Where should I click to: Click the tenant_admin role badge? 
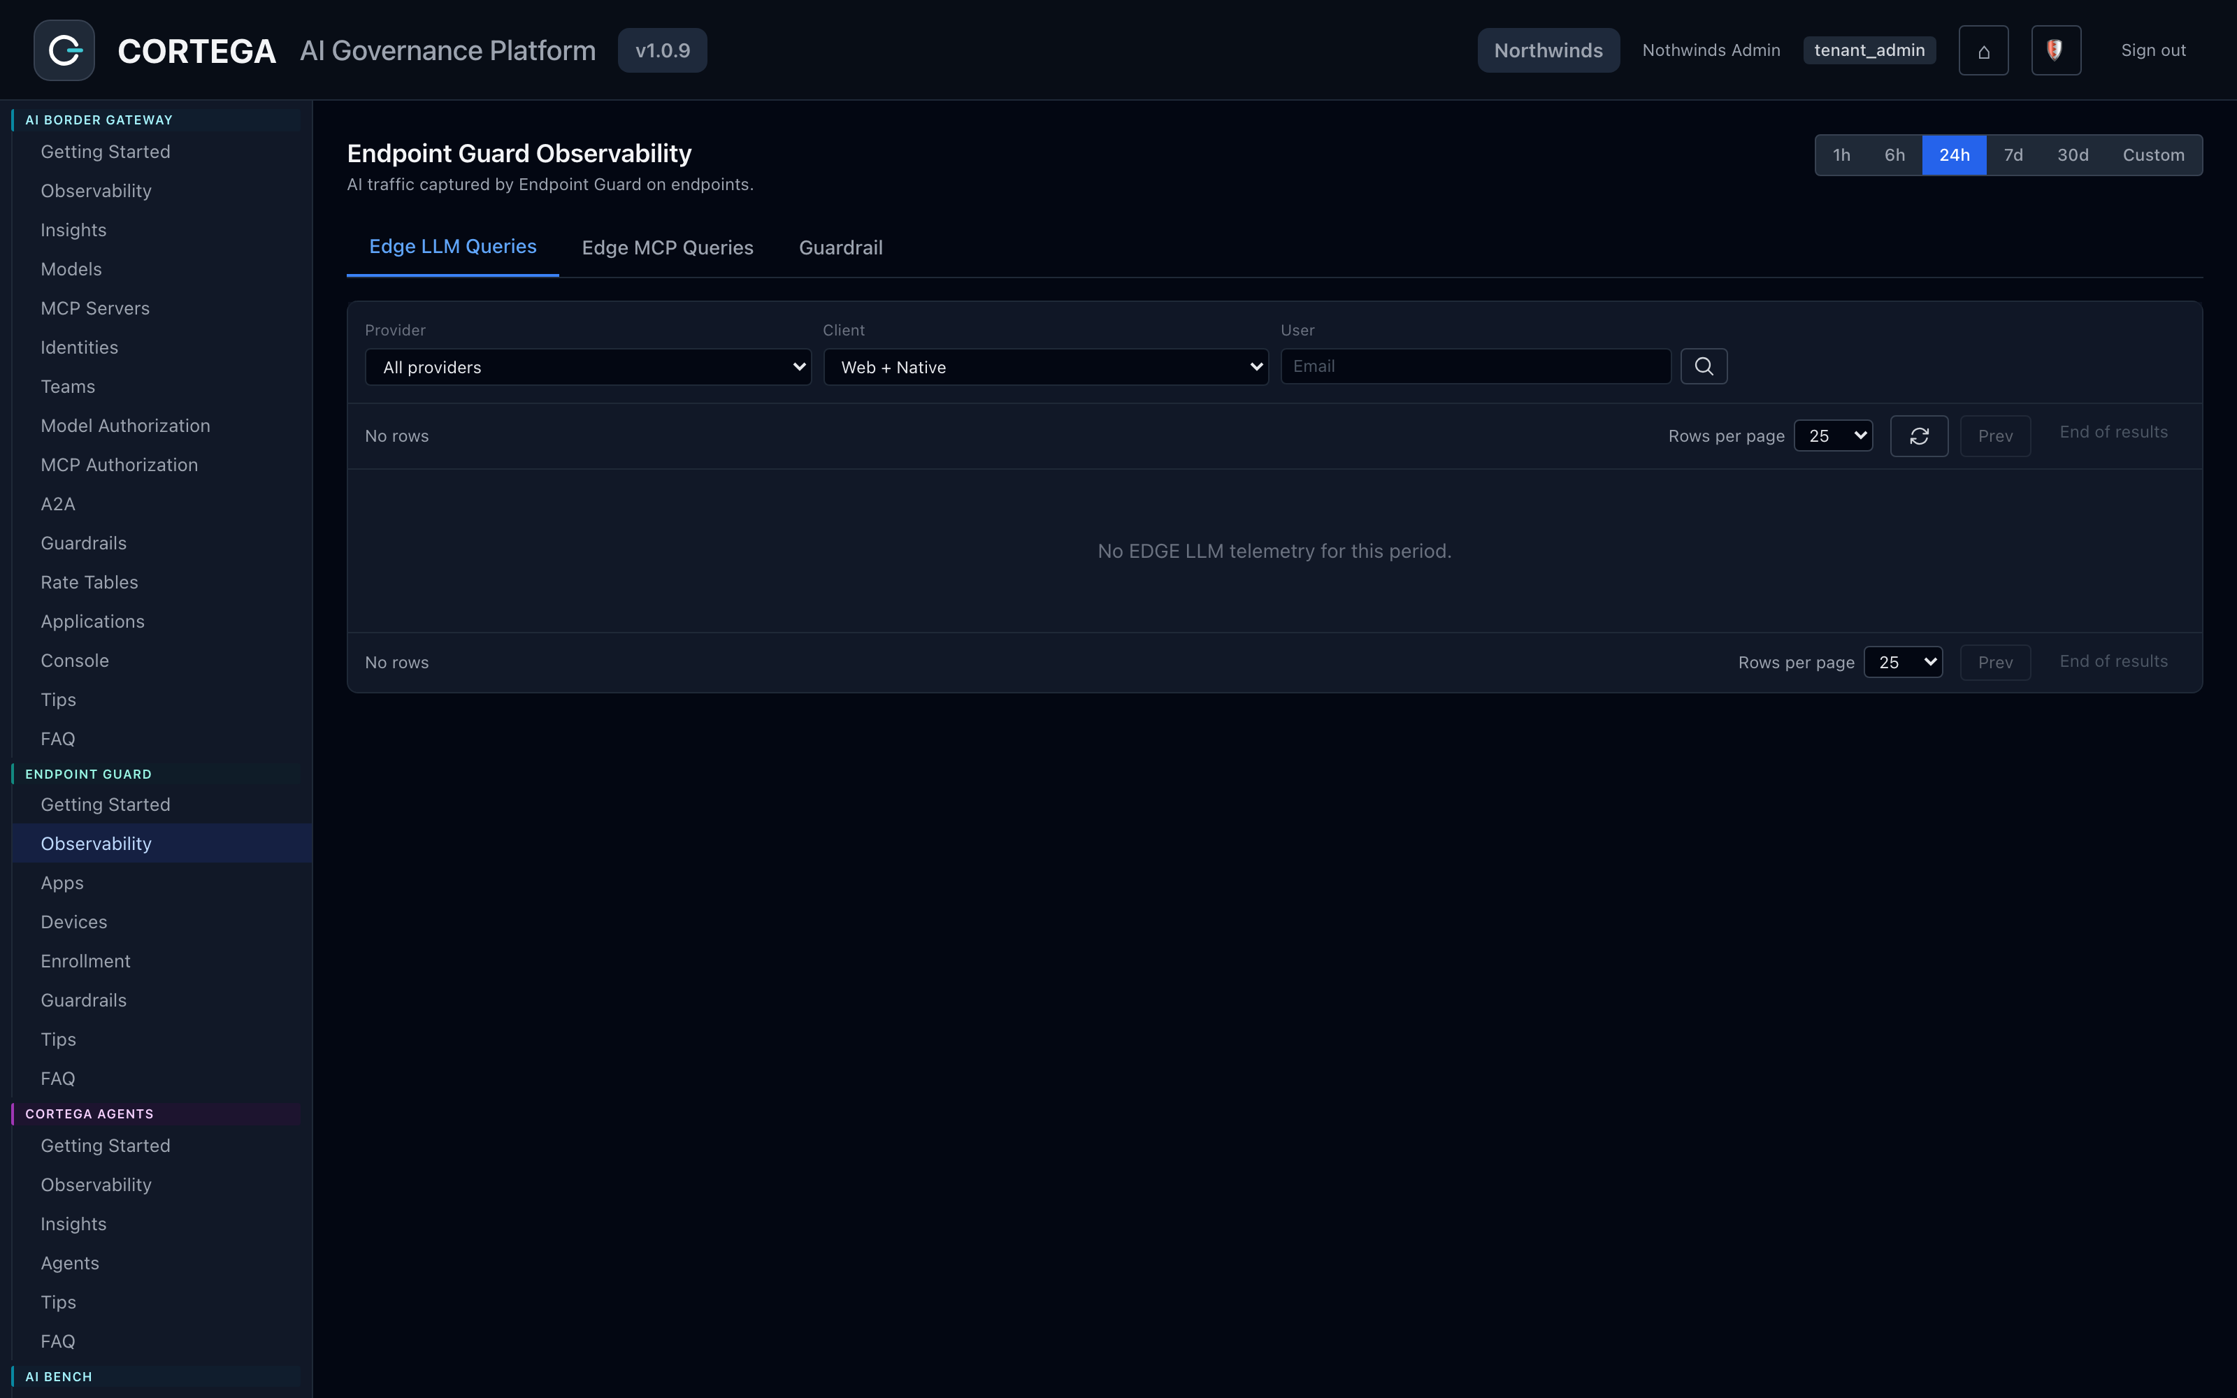point(1869,50)
